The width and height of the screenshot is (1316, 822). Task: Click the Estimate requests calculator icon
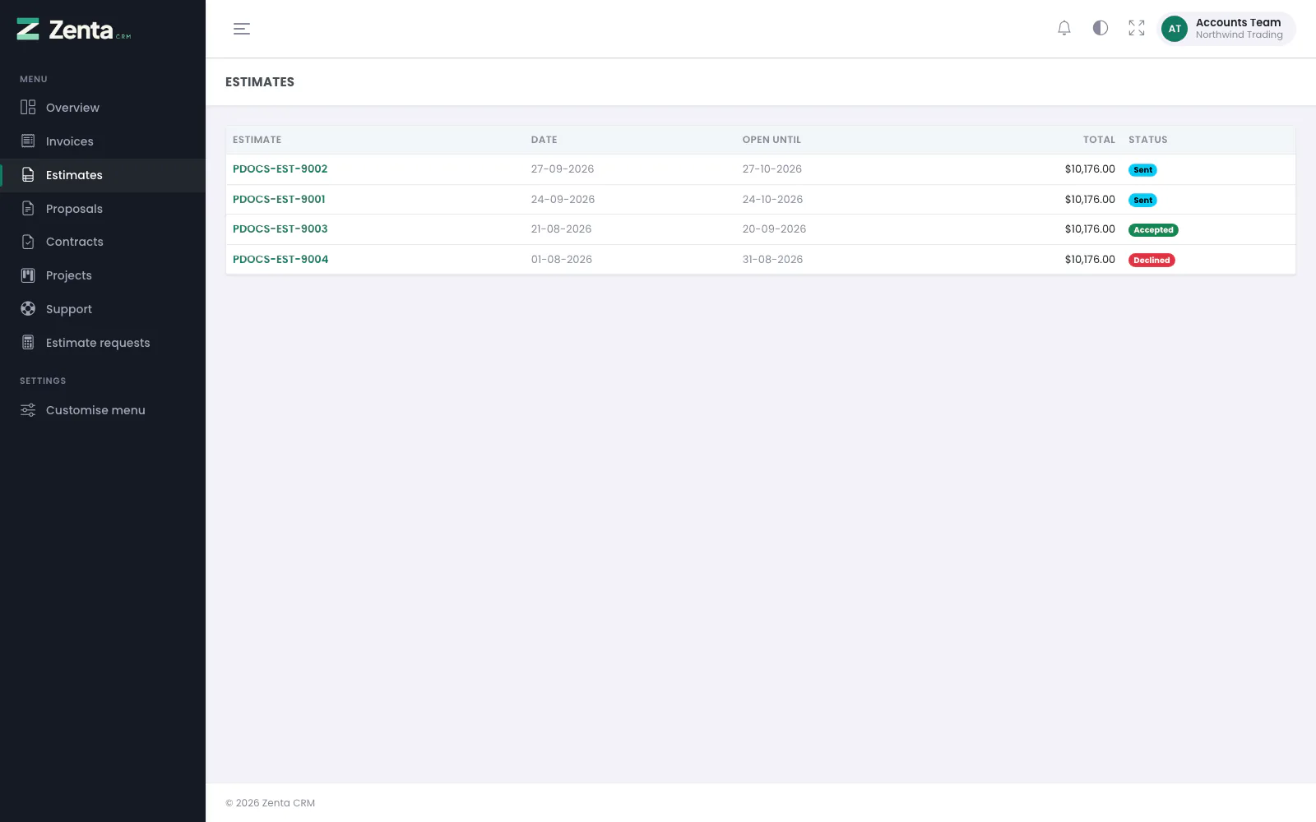pos(28,343)
